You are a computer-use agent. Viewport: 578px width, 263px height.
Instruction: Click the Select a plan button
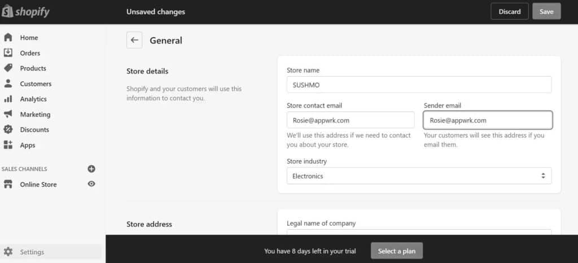click(x=397, y=251)
